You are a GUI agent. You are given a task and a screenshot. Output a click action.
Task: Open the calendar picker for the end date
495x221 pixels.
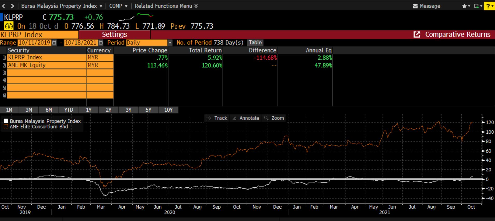[x=101, y=43]
